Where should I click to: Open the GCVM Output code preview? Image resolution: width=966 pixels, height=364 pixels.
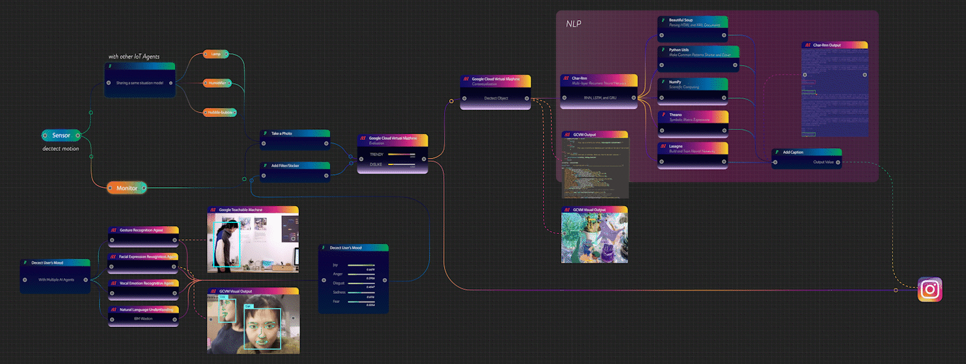[x=595, y=168]
